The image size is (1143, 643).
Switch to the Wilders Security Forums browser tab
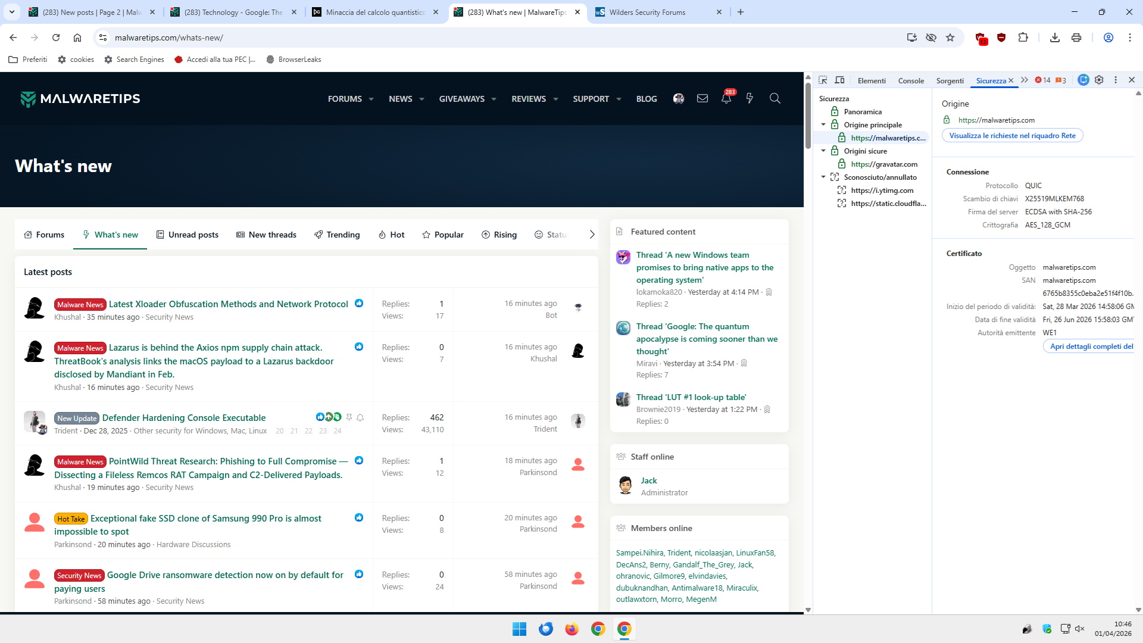click(658, 12)
